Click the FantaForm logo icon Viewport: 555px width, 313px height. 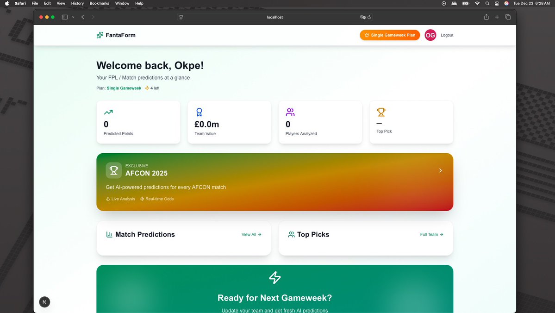pos(100,35)
